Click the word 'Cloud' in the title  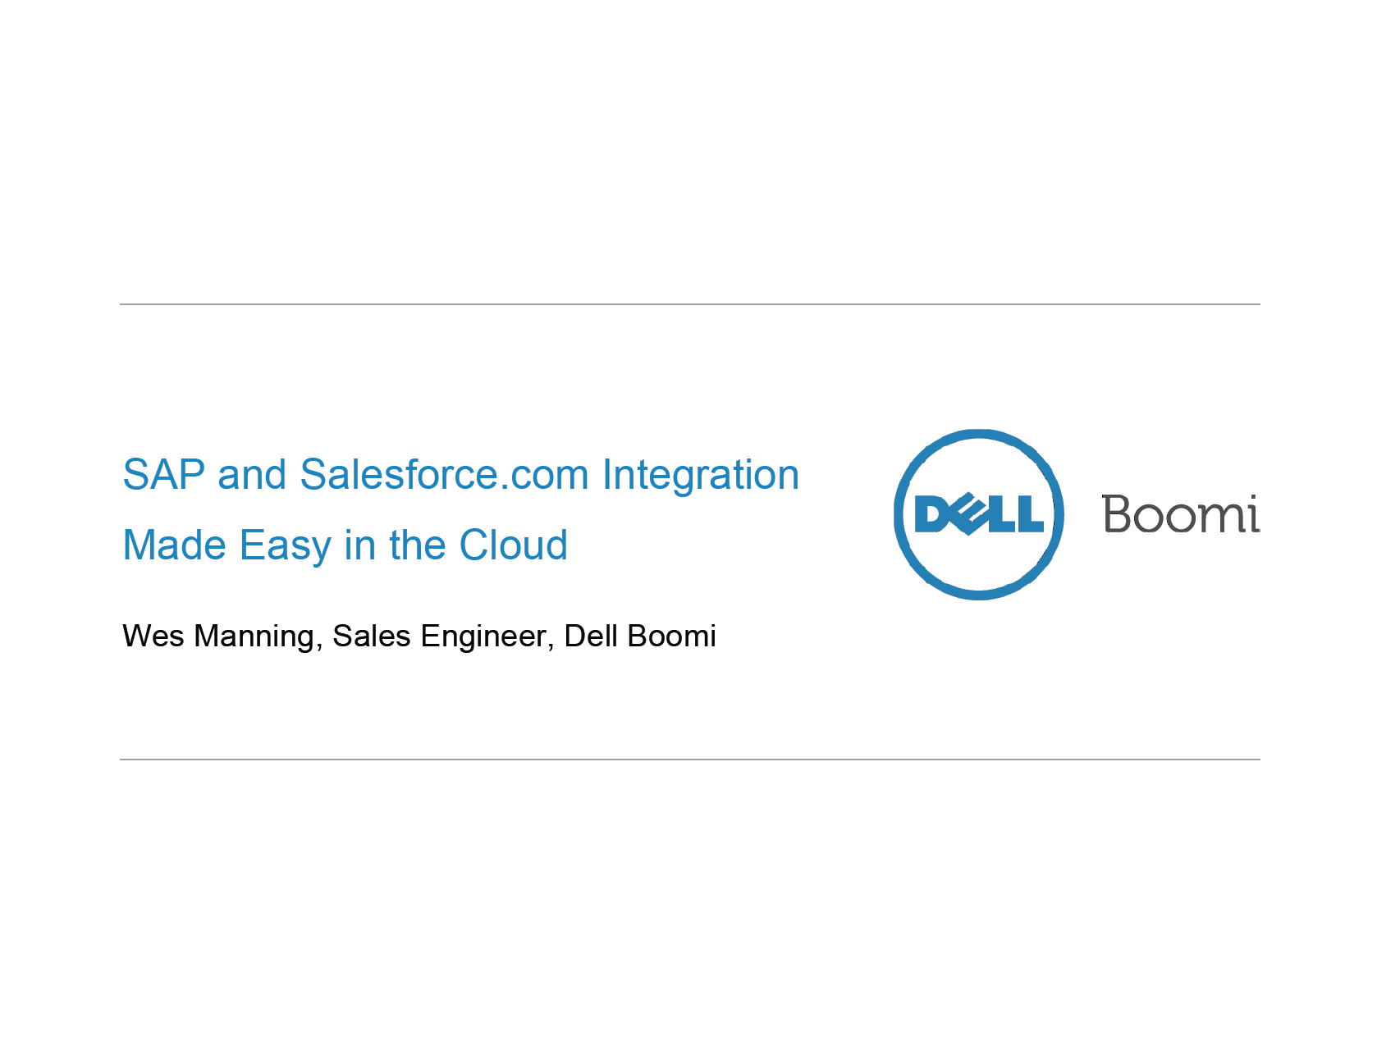coord(513,545)
